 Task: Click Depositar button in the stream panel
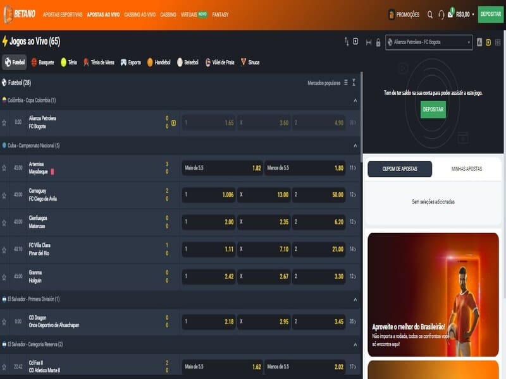tap(433, 109)
